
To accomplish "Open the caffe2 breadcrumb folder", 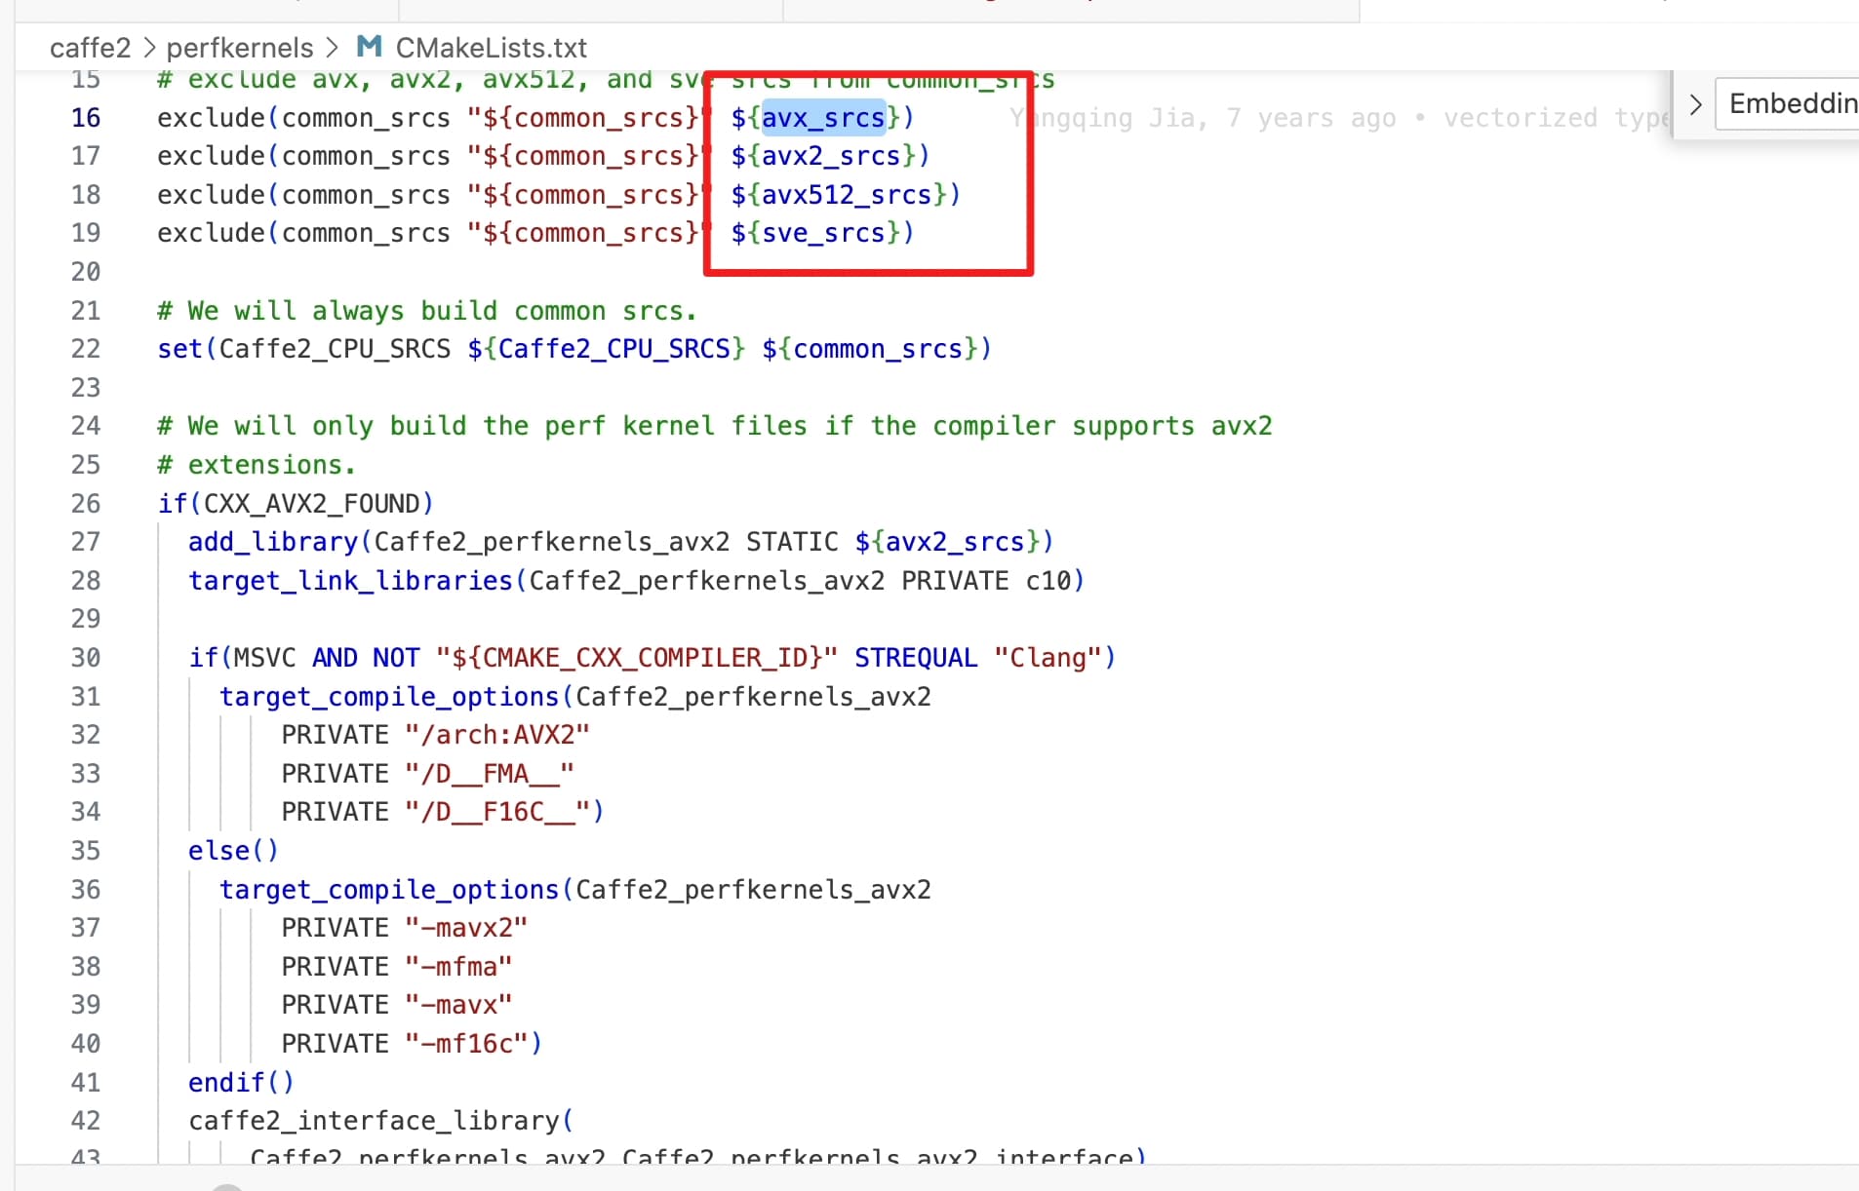I will pyautogui.click(x=90, y=48).
